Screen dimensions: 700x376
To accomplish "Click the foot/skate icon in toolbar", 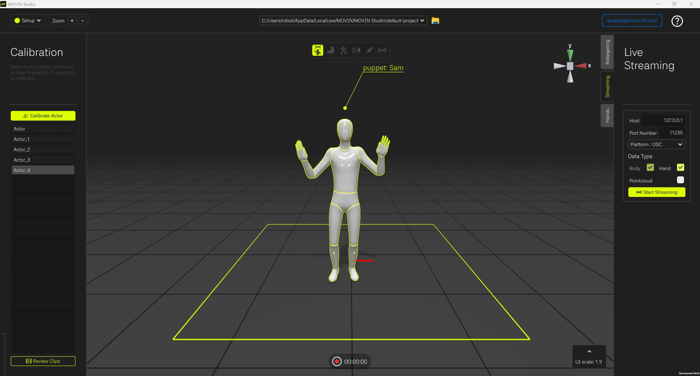I will coord(331,50).
